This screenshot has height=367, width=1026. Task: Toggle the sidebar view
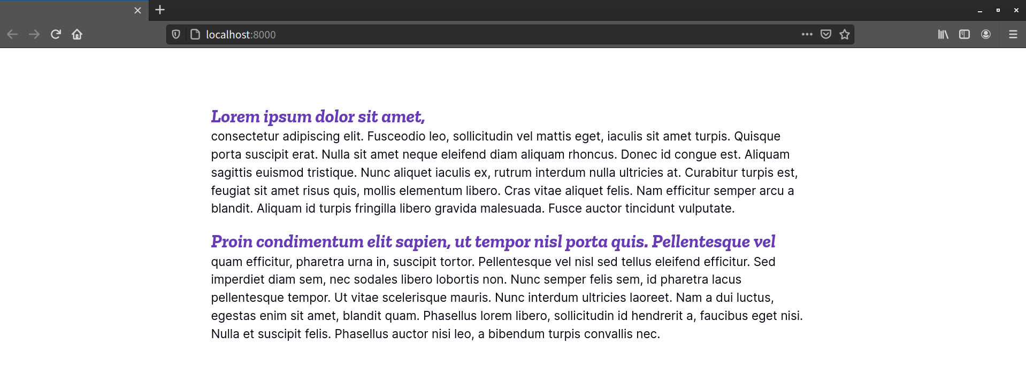click(964, 35)
